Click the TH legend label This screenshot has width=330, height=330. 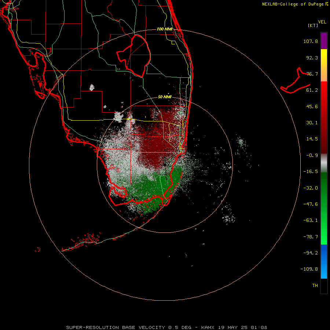[x=315, y=286]
